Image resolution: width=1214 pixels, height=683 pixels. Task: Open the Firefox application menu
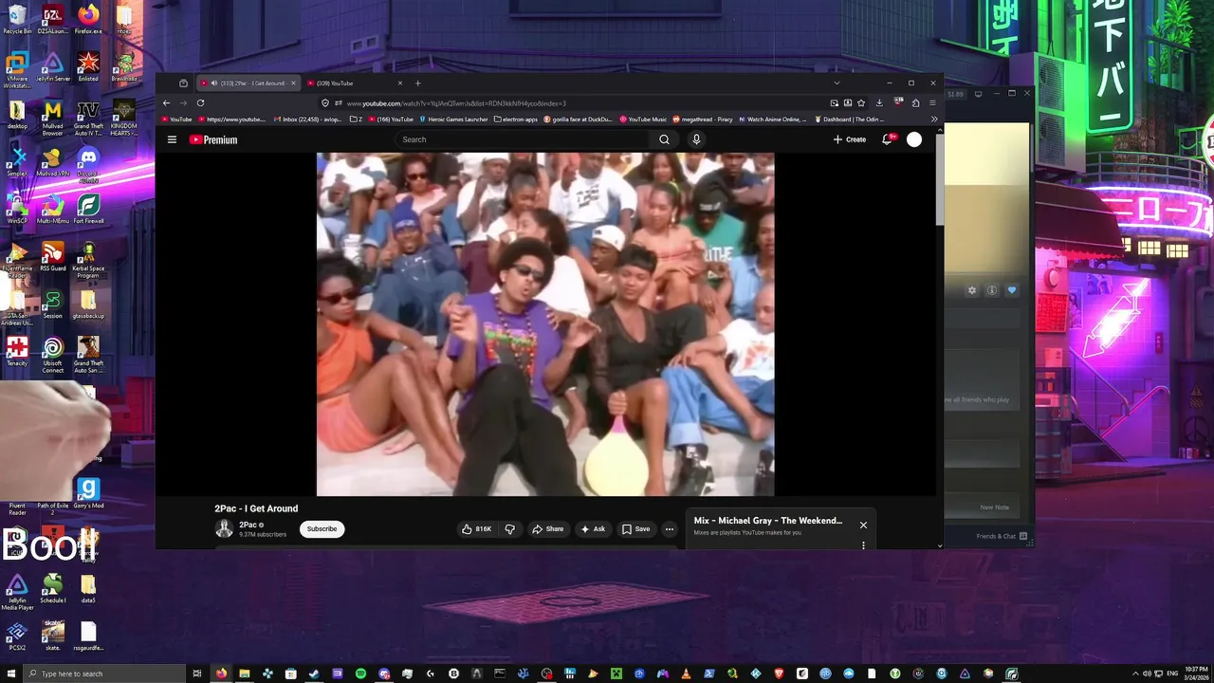coord(933,102)
